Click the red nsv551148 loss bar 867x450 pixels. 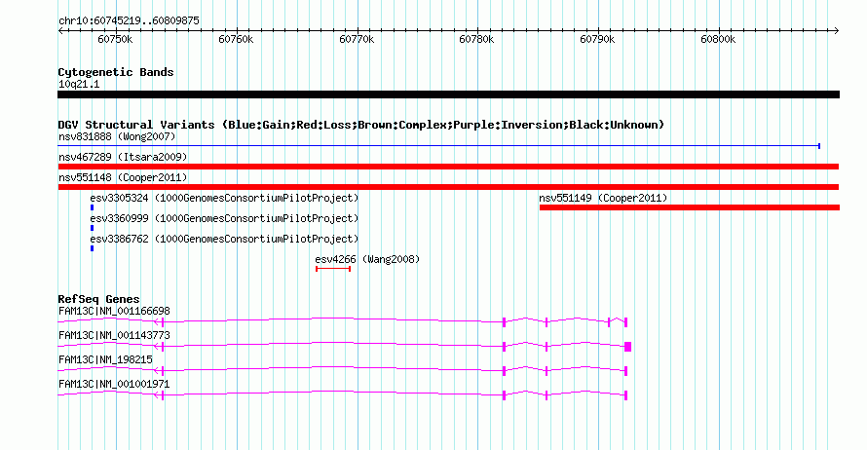[448, 187]
